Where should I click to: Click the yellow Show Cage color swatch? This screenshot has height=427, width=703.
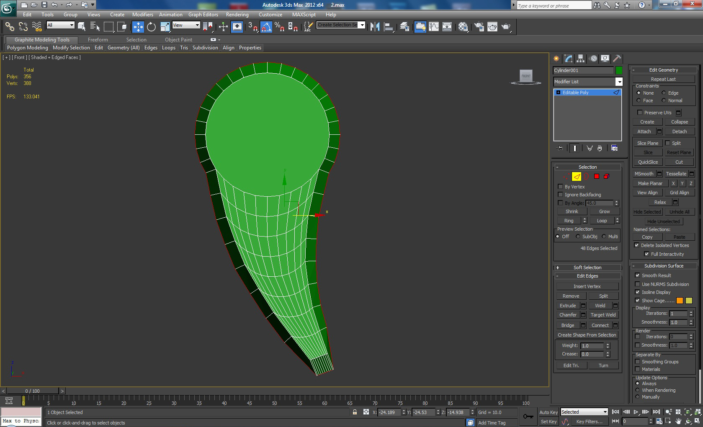[x=689, y=301]
